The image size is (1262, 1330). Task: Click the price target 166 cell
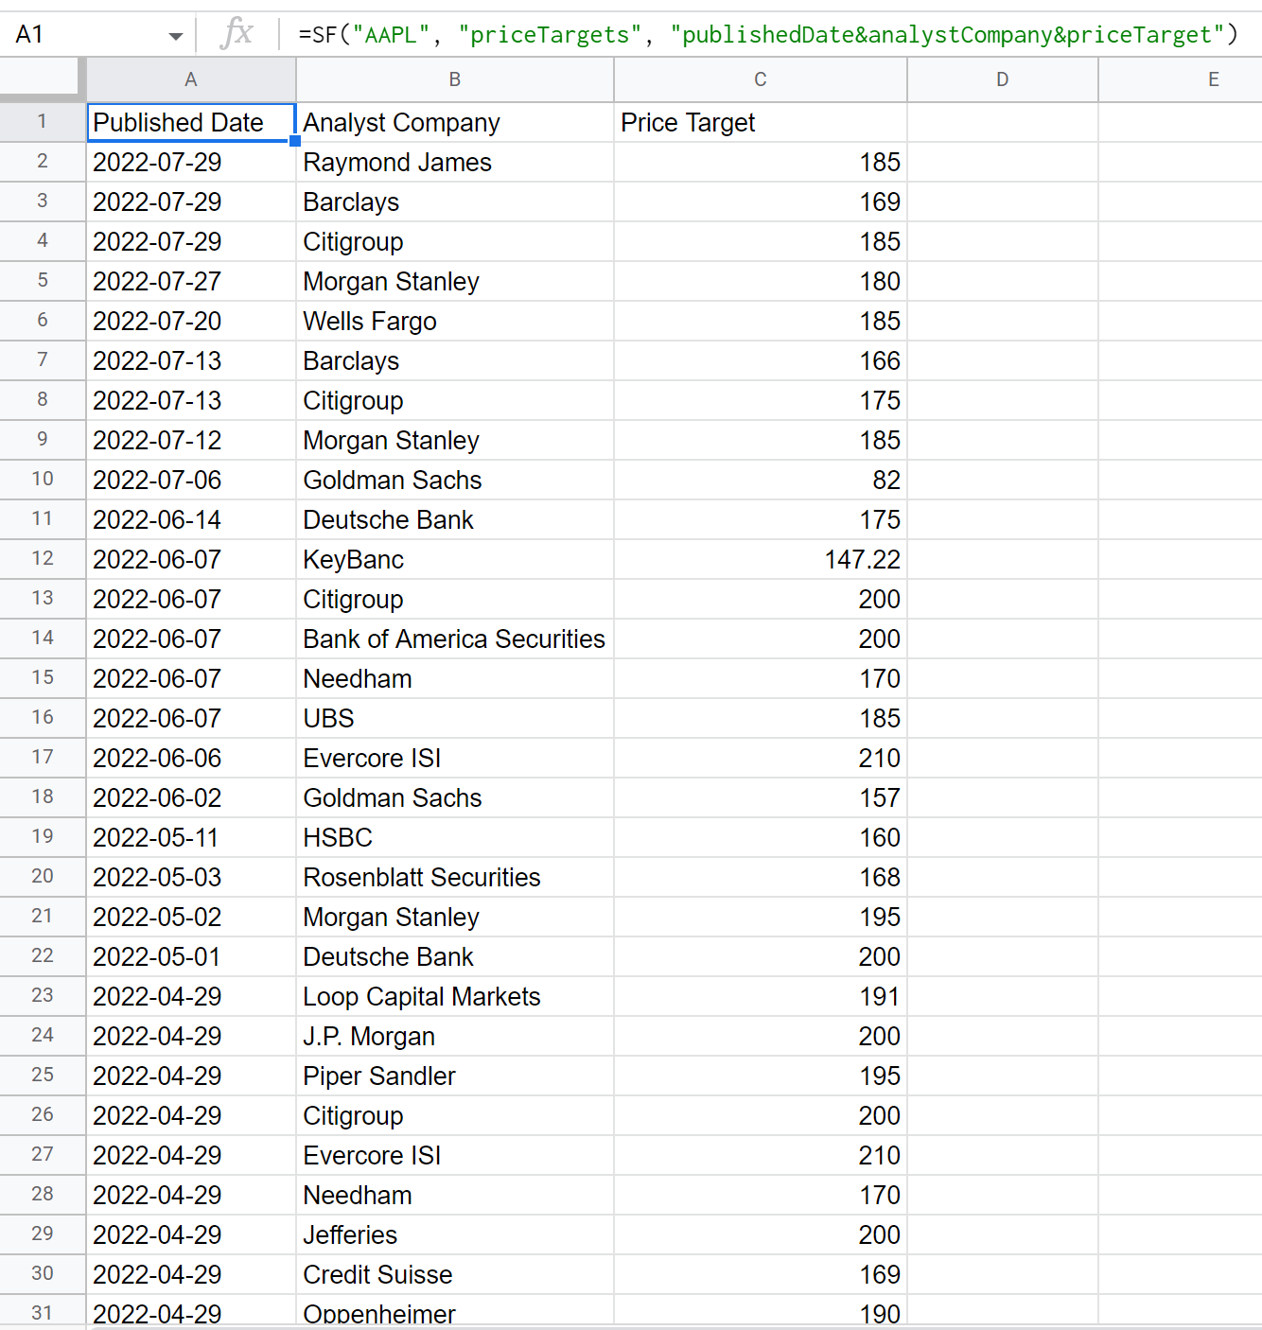(761, 360)
